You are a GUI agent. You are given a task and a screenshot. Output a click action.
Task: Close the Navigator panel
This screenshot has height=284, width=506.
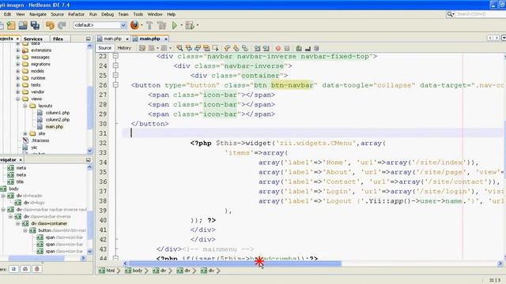click(x=21, y=159)
